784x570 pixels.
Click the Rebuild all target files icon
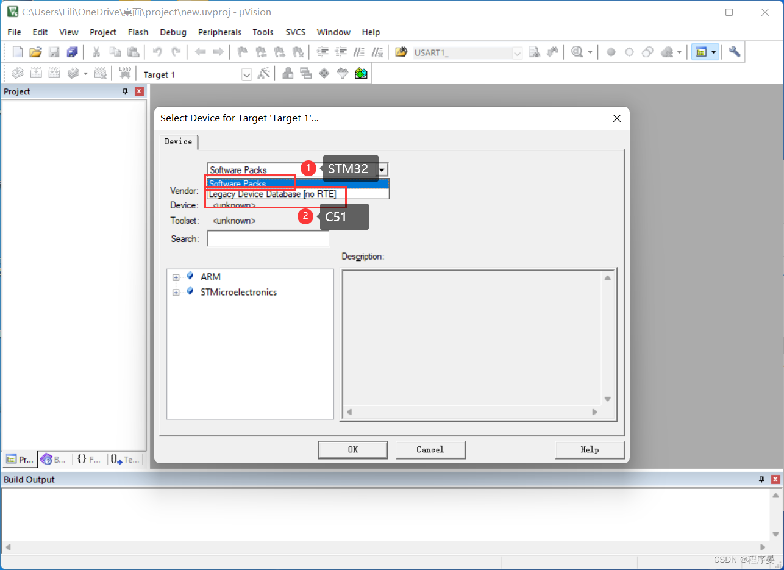pos(54,74)
